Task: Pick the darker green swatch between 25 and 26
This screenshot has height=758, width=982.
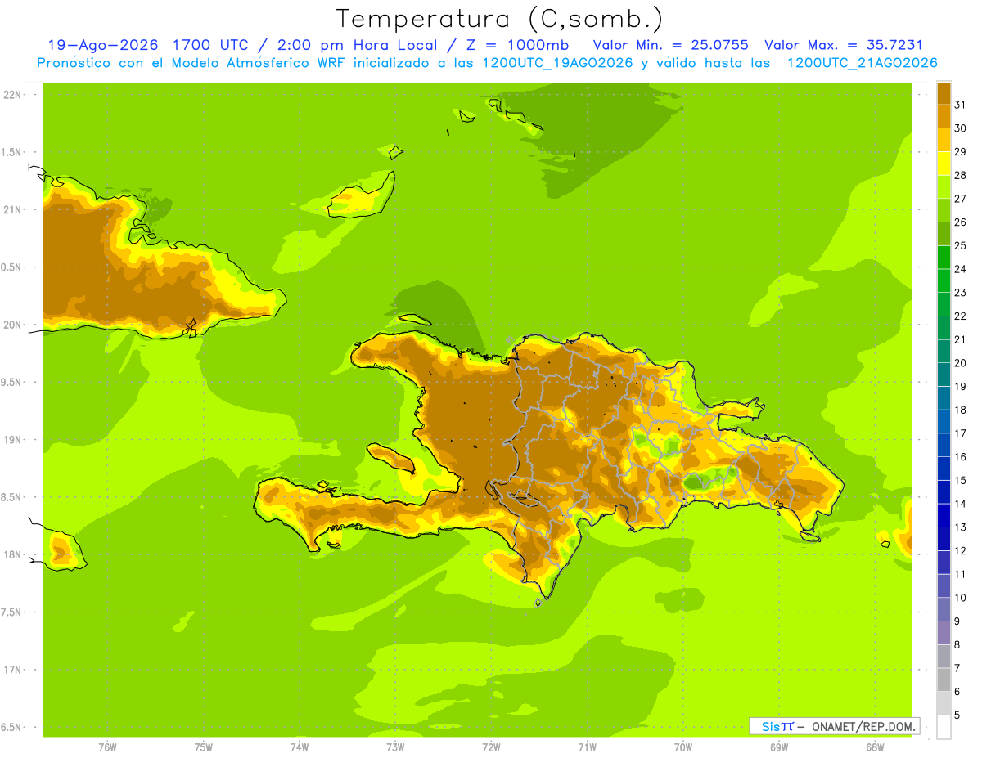Action: pyautogui.click(x=944, y=234)
